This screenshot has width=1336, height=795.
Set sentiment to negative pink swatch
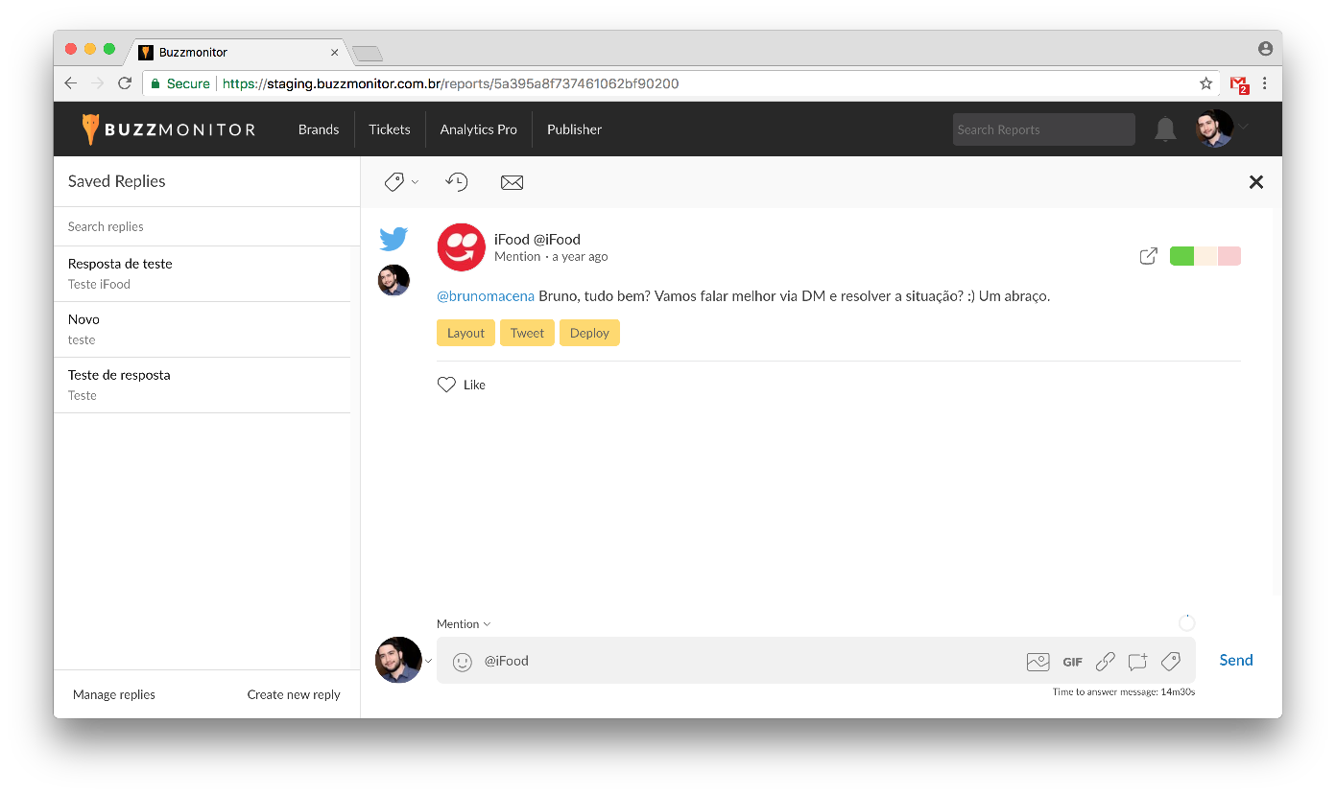click(x=1229, y=256)
